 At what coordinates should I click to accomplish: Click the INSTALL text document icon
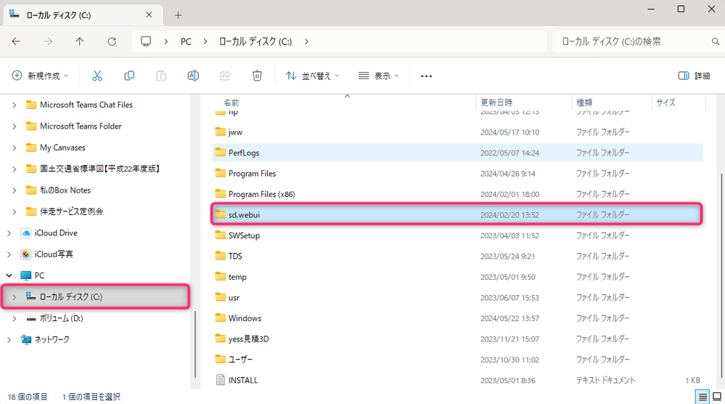click(221, 380)
